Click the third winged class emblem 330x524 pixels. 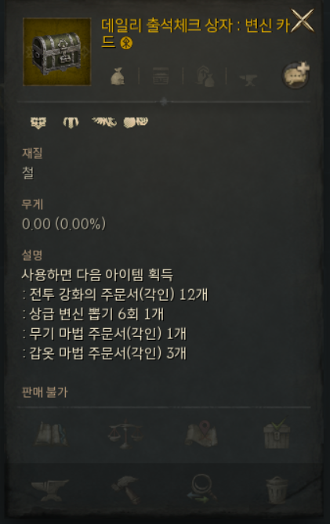[x=104, y=122]
